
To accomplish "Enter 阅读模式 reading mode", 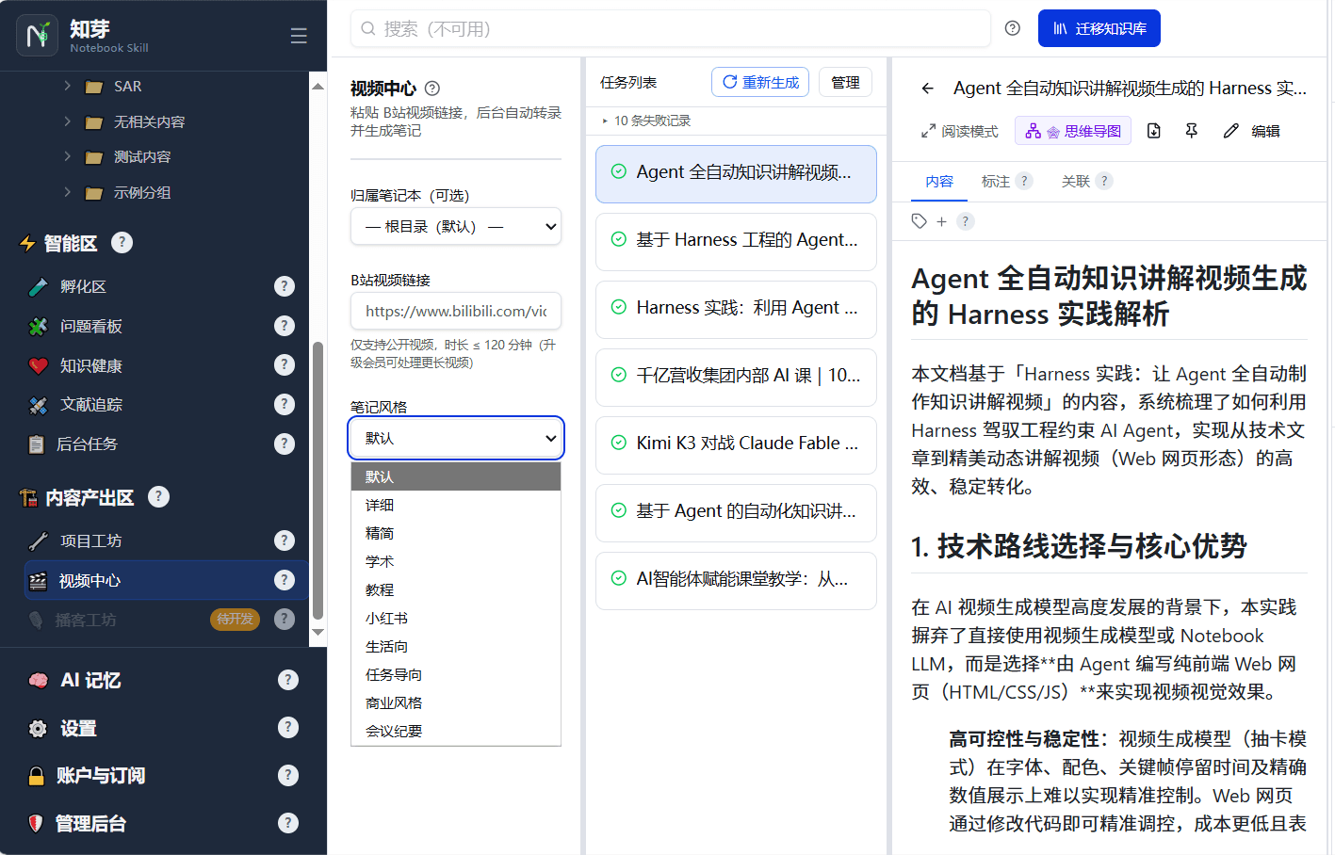I will click(959, 131).
